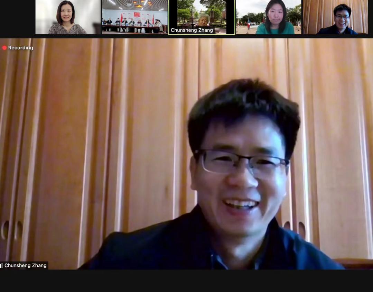The image size is (373, 292).
Task: Click the "Recording" status text
Action: pos(21,48)
